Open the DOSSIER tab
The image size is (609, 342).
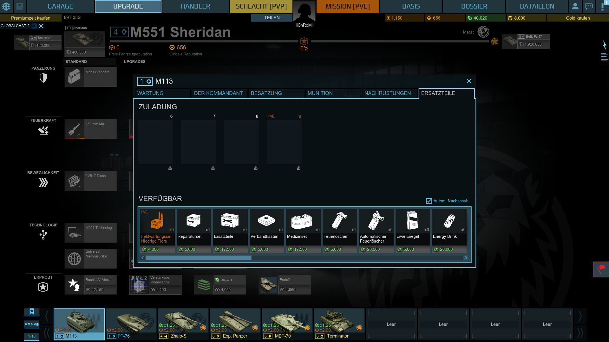(474, 6)
